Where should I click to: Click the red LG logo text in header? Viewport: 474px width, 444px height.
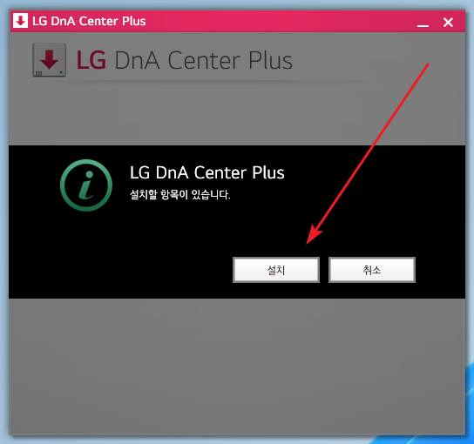point(91,60)
